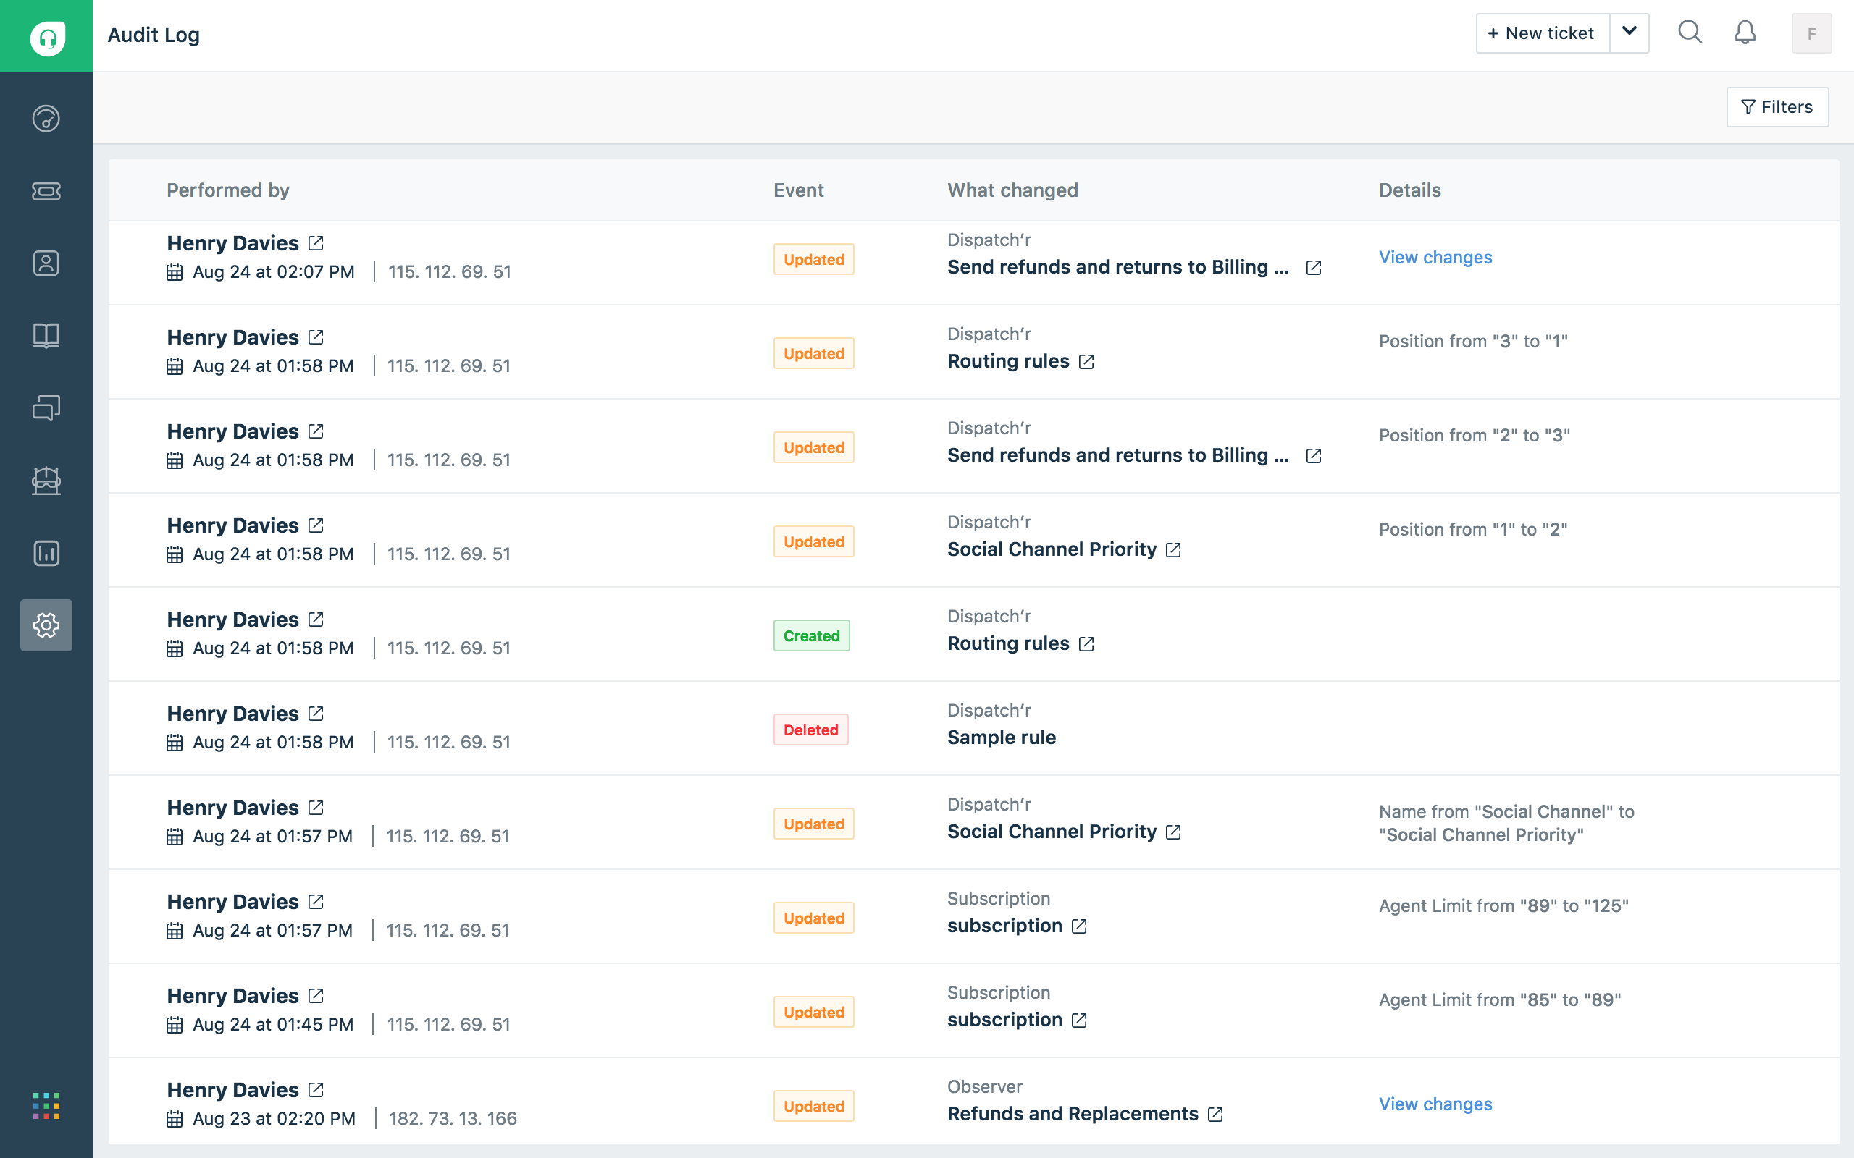Open the Filters panel
1854x1158 pixels.
(x=1777, y=106)
